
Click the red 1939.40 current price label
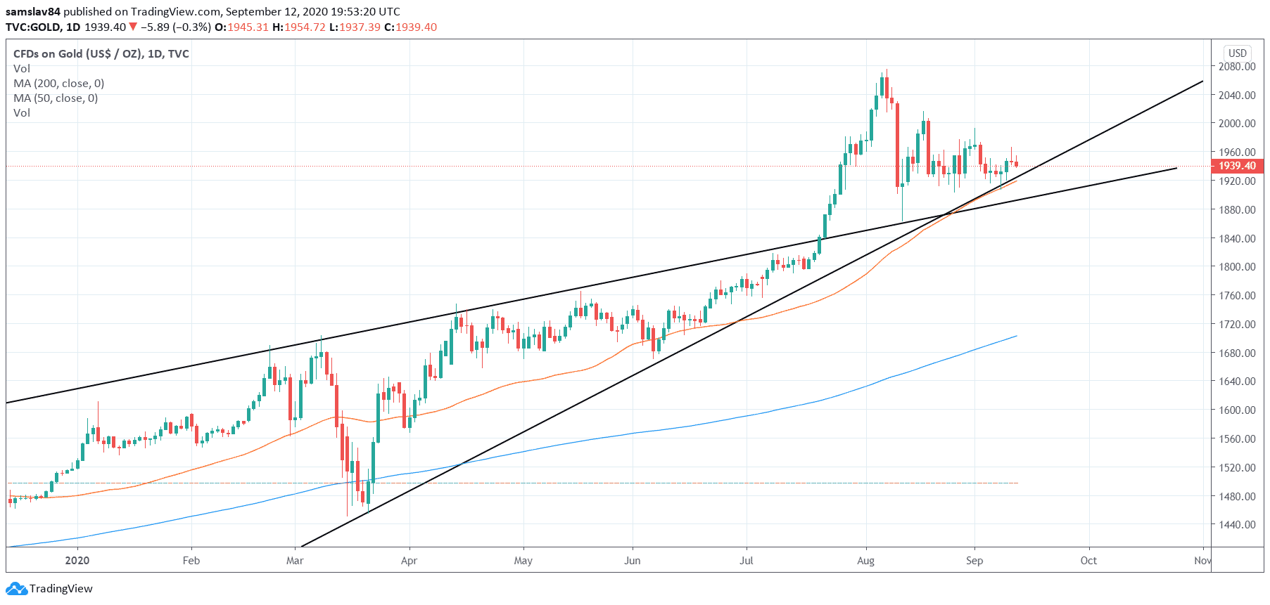[1237, 166]
